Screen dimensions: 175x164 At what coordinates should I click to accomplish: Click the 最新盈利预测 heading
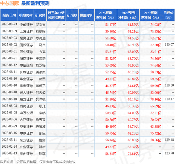click(35, 3)
